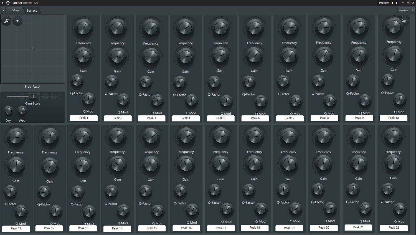Click the Peak 21 Q Mod knob
This screenshot has width=416, height=235.
[x=365, y=209]
